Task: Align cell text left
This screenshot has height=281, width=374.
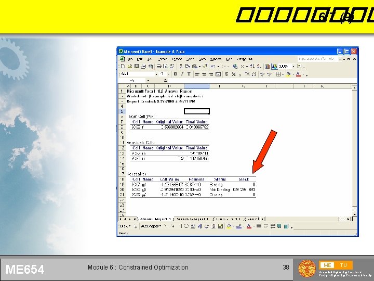Action: pyautogui.click(x=197, y=74)
